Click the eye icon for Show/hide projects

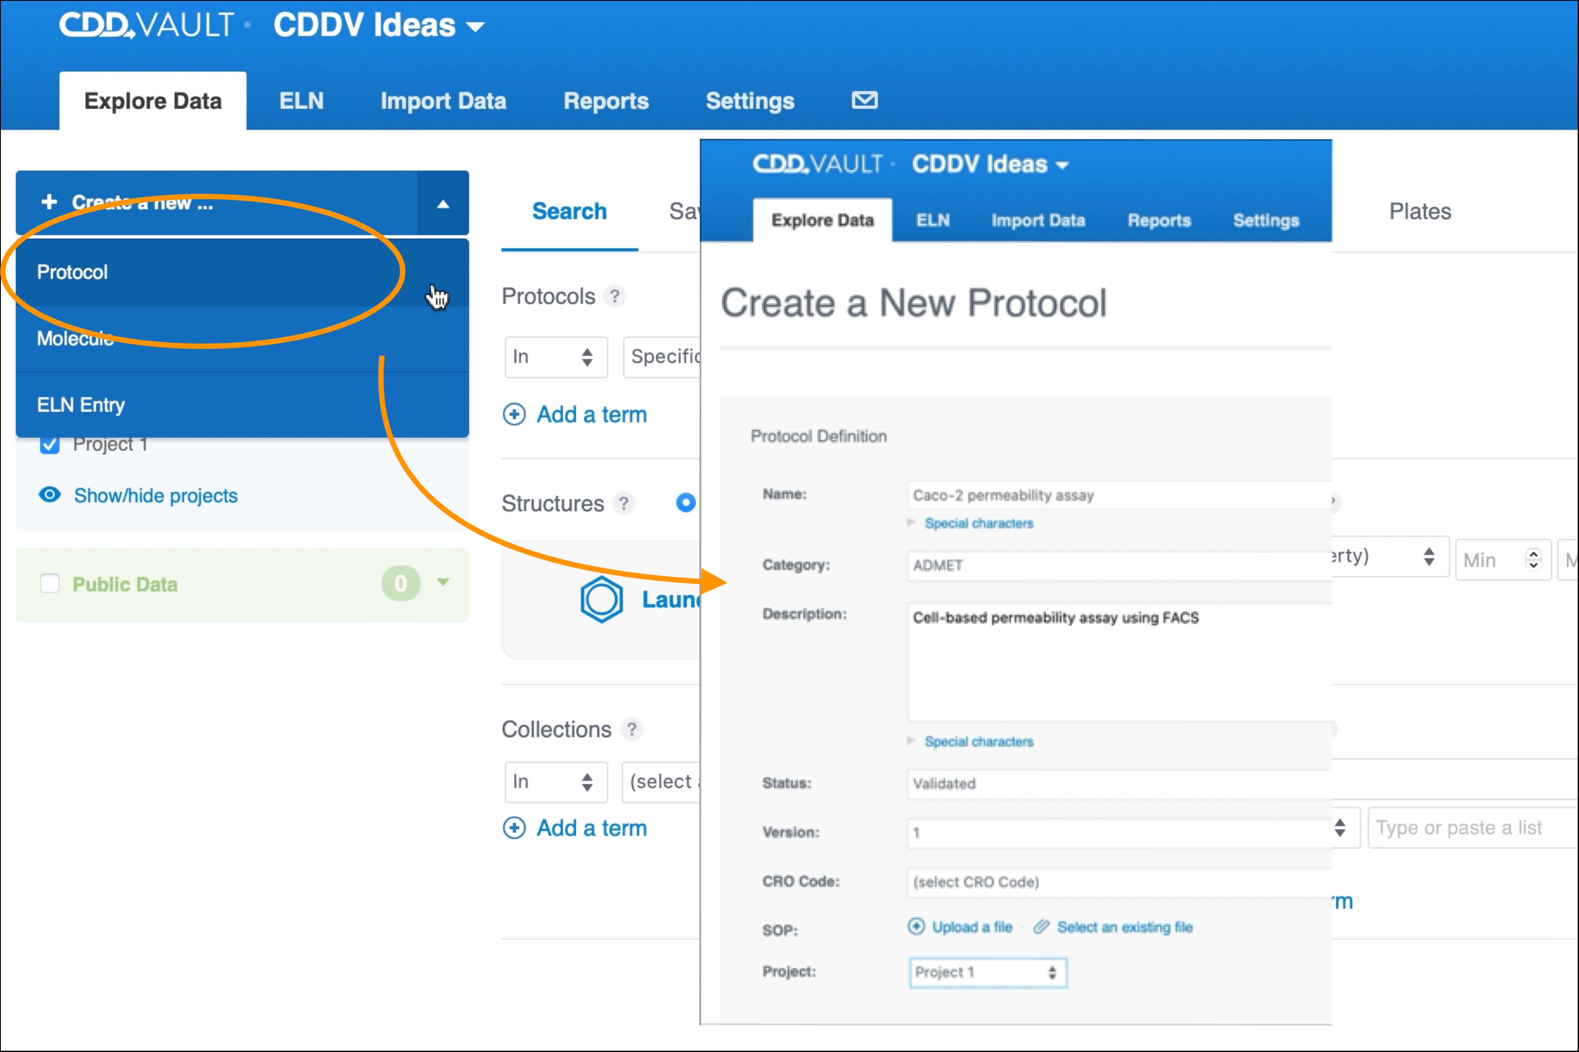click(x=49, y=495)
